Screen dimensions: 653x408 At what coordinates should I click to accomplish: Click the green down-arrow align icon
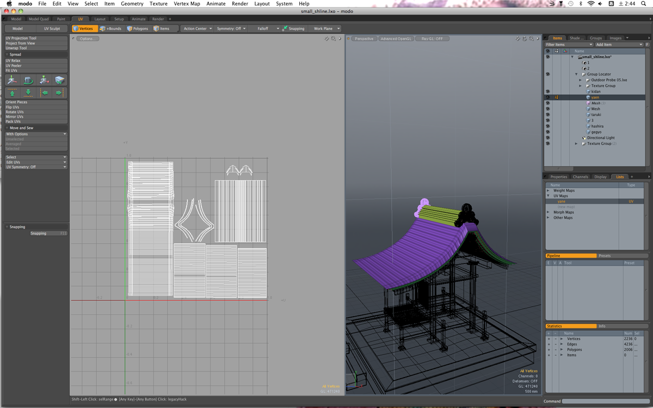tap(28, 93)
